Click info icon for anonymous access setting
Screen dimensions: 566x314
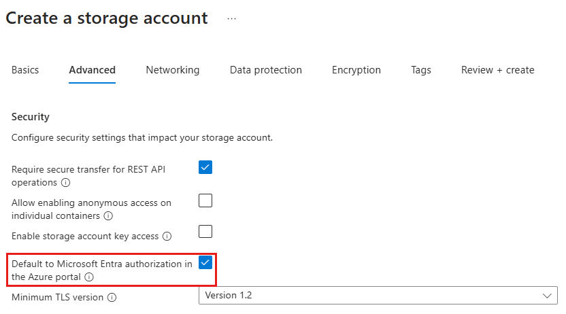click(108, 216)
